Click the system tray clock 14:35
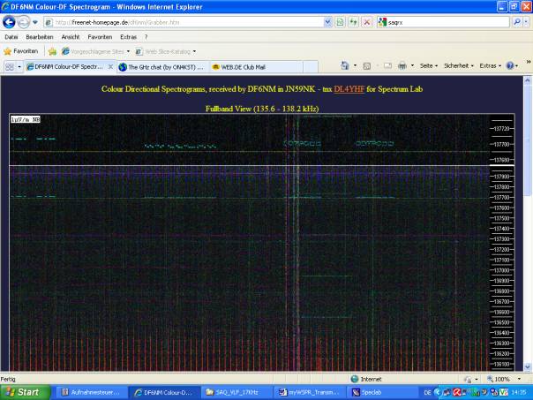Screen dimensions: 533x400 [x=519, y=393]
